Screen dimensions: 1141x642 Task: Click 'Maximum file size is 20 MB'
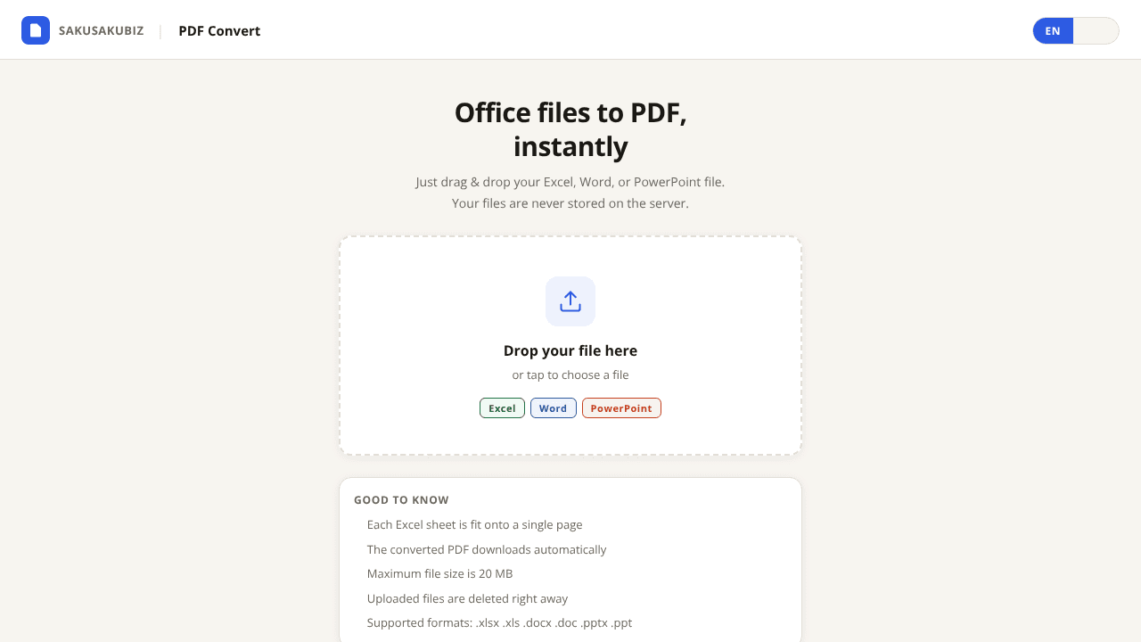[440, 574]
